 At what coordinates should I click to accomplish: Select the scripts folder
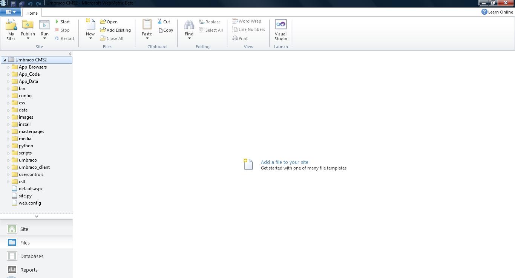(x=25, y=153)
